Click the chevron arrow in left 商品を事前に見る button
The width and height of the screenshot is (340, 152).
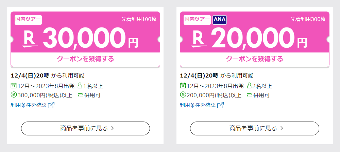pyautogui.click(x=112, y=128)
